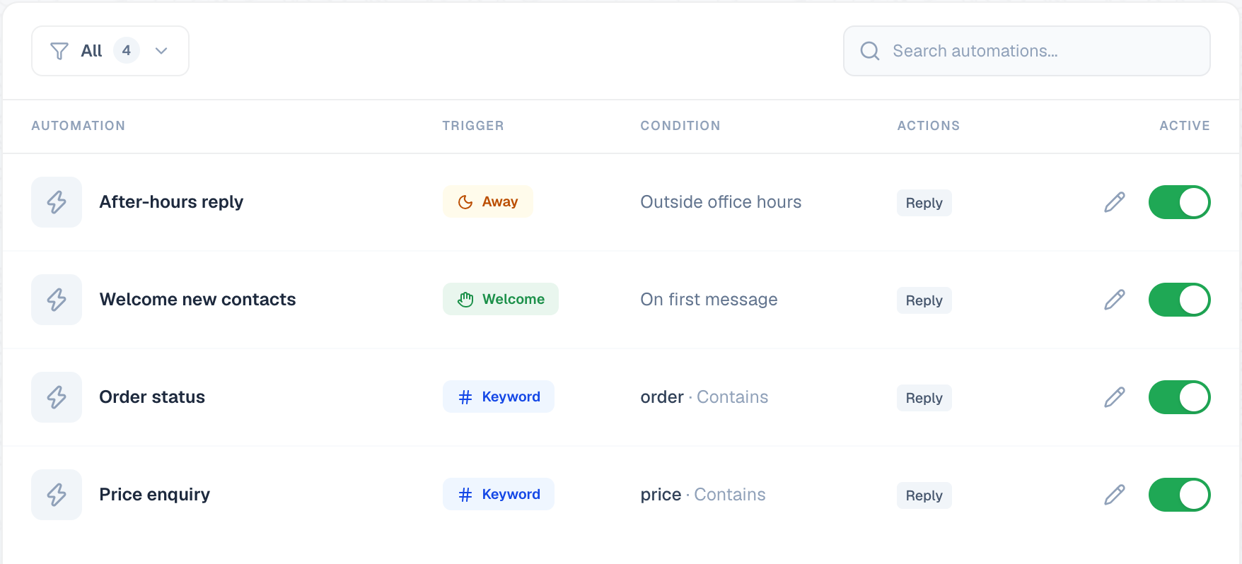This screenshot has width=1242, height=564.
Task: Click the Reply action for Welcome new contacts
Action: click(924, 300)
